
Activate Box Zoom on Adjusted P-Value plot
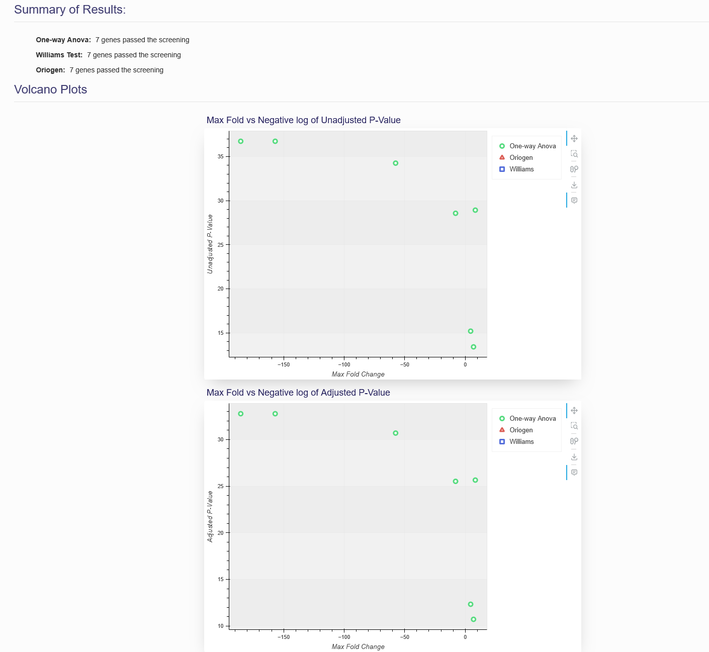click(x=574, y=426)
